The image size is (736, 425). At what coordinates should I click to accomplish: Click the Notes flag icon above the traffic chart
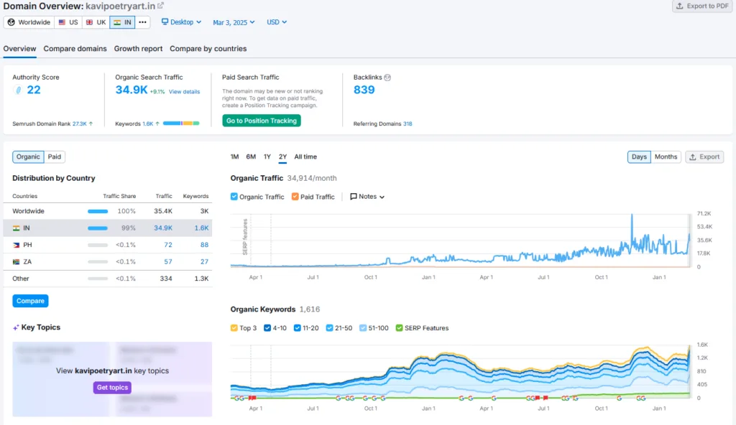coord(354,197)
